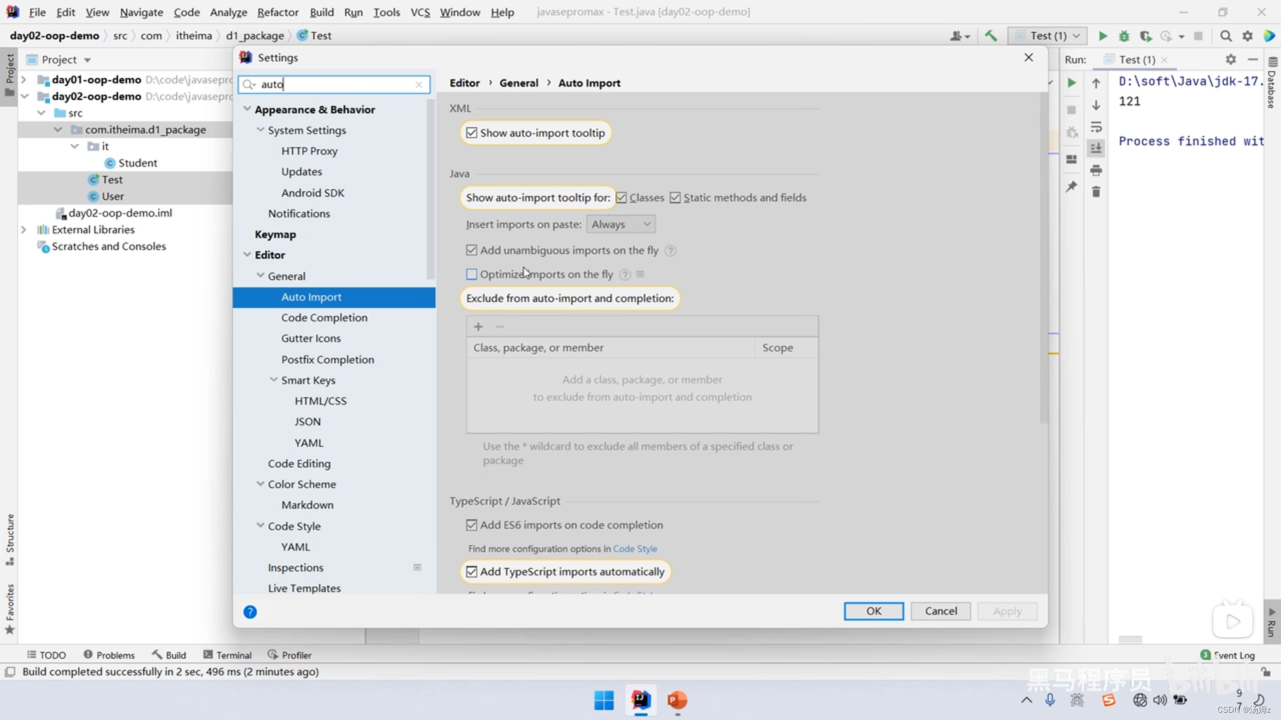This screenshot has height=720, width=1281.
Task: Open Insert imports on paste dropdown
Action: click(620, 225)
